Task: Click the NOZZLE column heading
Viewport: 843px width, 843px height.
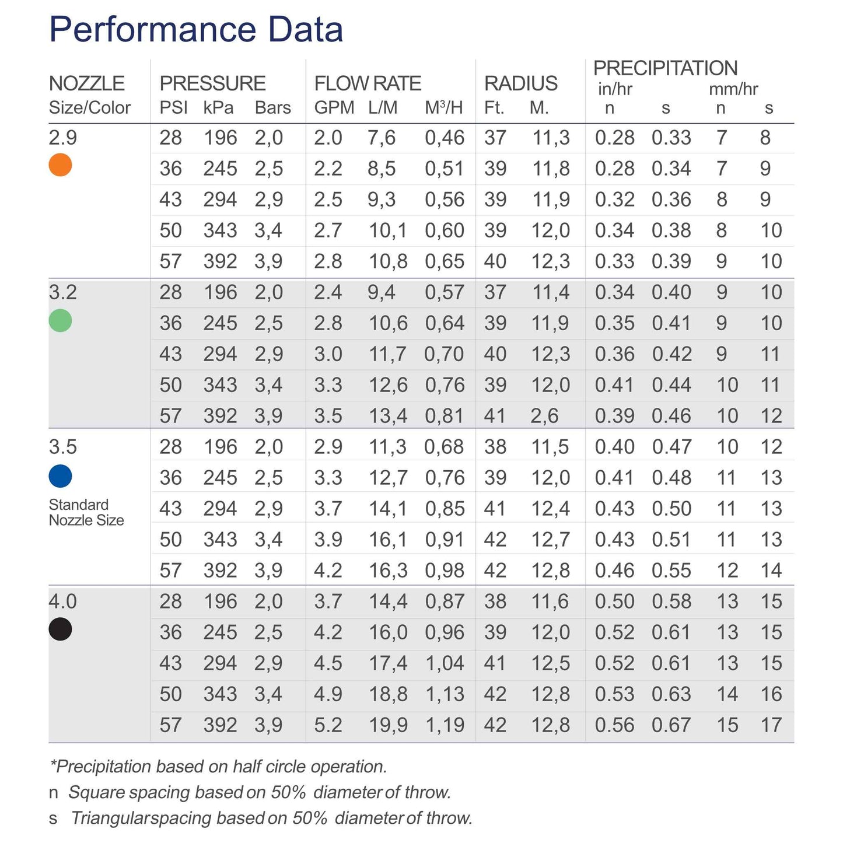Action: (x=87, y=83)
